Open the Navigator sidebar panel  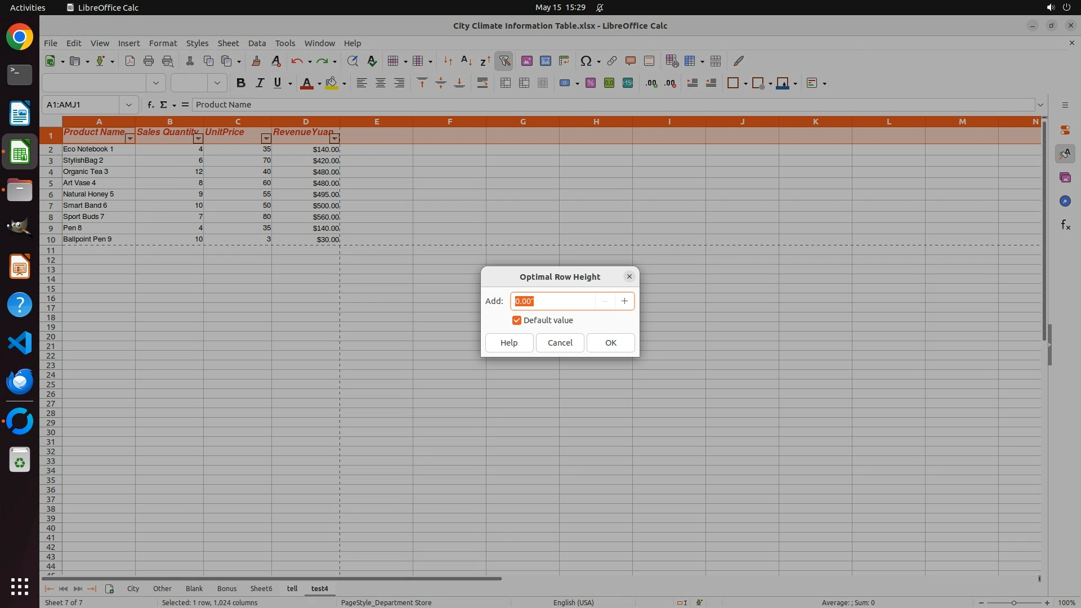click(x=1065, y=202)
